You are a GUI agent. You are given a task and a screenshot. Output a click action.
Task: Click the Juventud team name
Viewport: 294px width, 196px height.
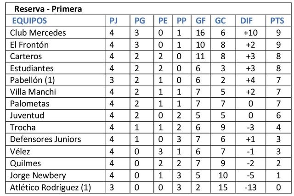click(x=27, y=116)
